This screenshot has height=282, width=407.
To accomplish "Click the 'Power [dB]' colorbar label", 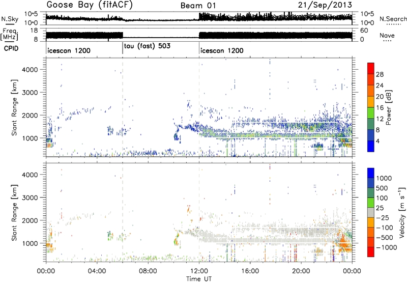I will [x=388, y=107].
